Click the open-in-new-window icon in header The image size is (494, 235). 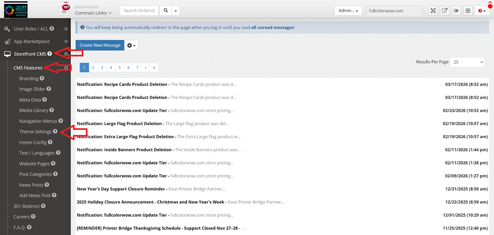click(444, 11)
